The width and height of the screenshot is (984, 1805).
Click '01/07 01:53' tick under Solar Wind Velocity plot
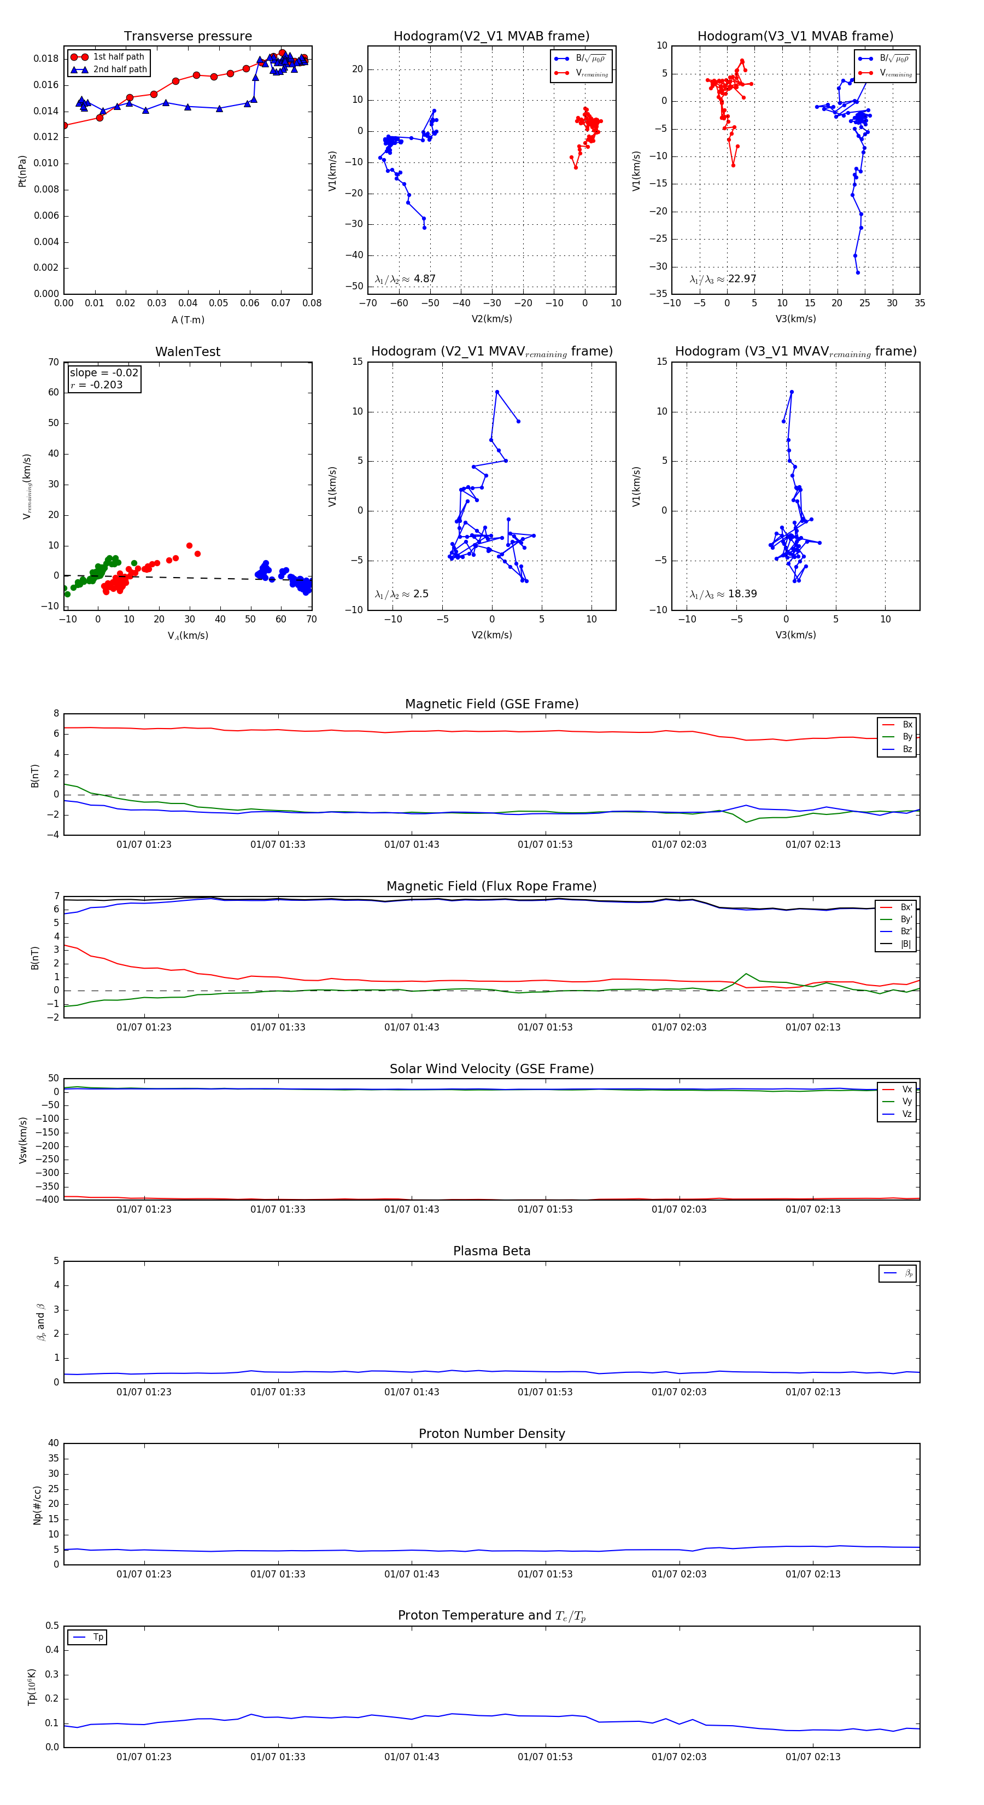point(545,1209)
